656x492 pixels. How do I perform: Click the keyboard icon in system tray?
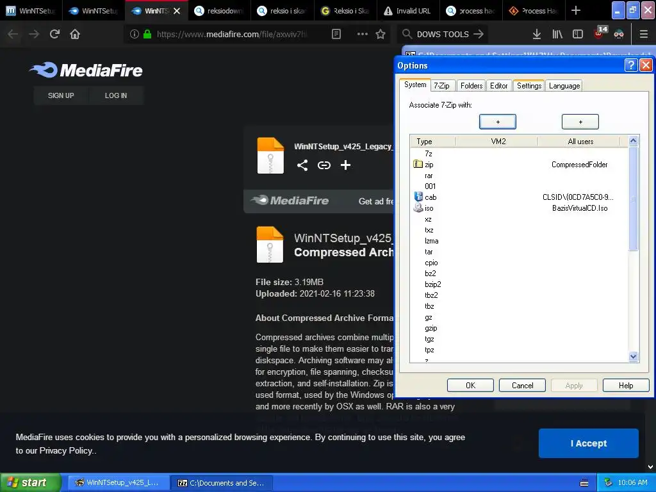(x=584, y=483)
